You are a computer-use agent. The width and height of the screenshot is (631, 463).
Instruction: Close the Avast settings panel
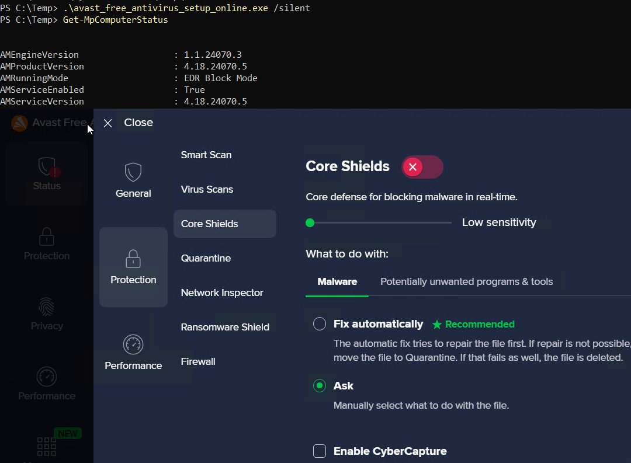tap(108, 123)
